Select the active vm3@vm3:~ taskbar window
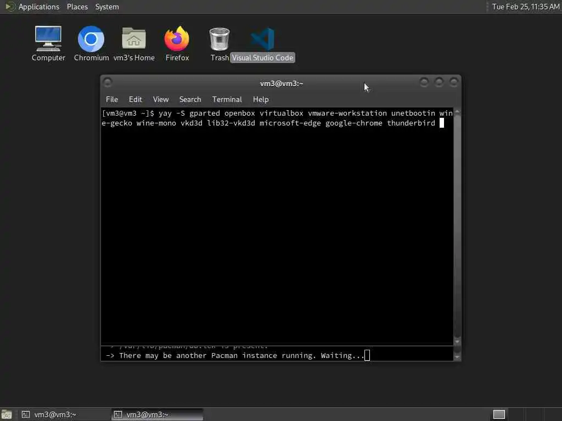562x421 pixels. tap(157, 414)
